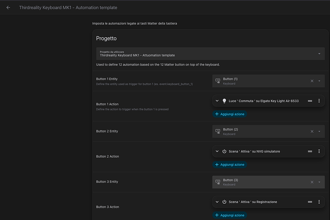Clear the Button 1 Entity selection
The image size is (330, 220).
(312, 81)
